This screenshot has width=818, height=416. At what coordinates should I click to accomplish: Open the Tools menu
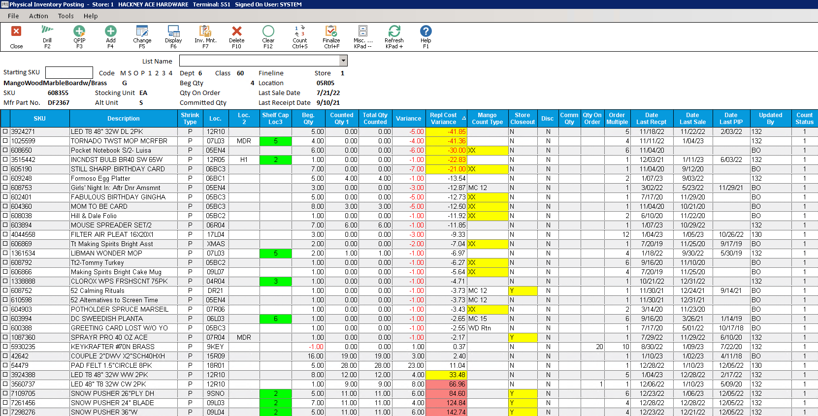[x=65, y=16]
